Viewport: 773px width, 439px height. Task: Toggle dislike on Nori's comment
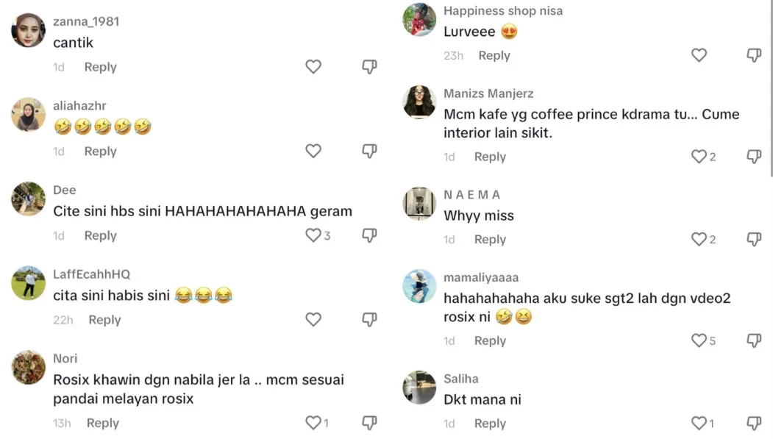[x=369, y=423]
